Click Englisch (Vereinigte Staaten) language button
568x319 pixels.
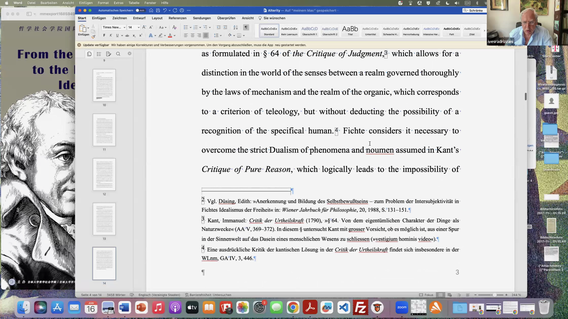pyautogui.click(x=159, y=295)
